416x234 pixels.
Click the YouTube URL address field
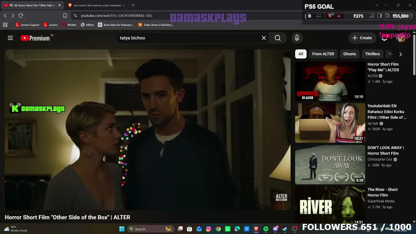point(116,16)
